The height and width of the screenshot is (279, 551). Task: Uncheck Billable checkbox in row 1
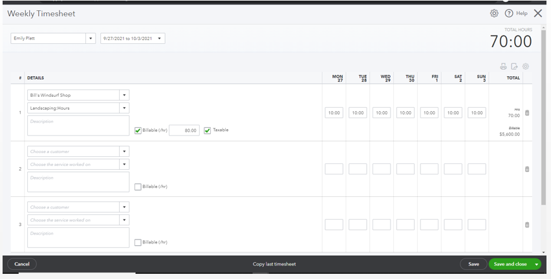[x=138, y=130]
